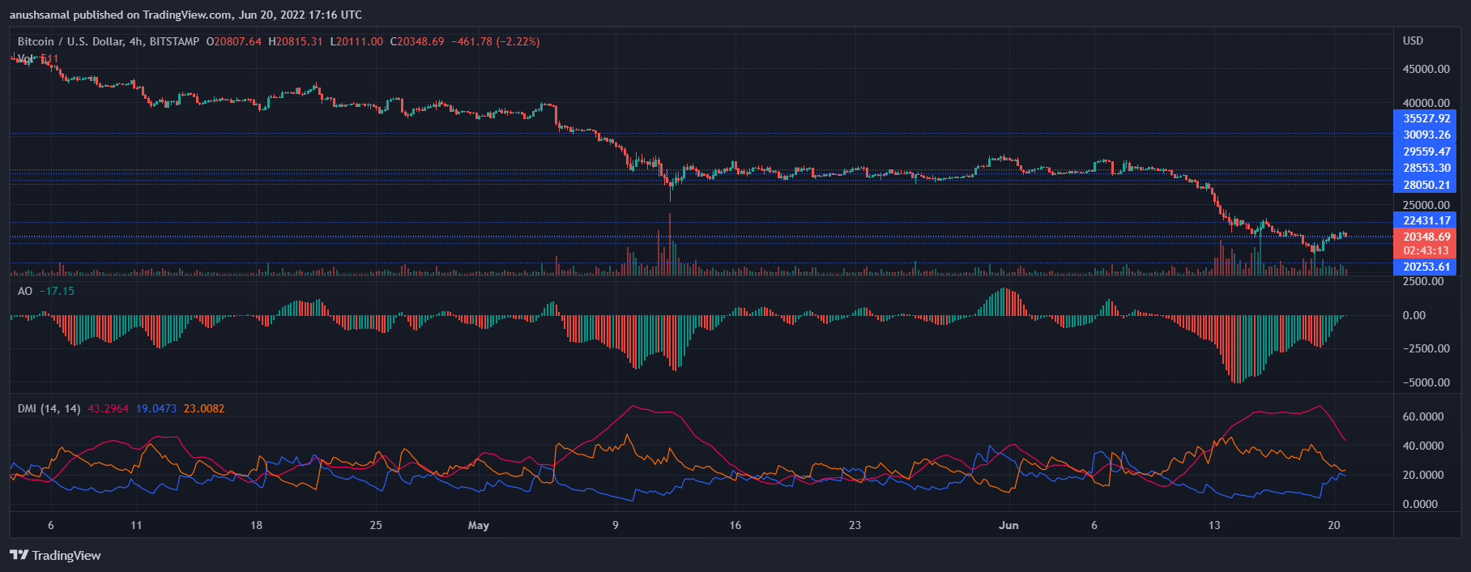
Task: Click the DMI value 43.2964
Action: point(108,408)
